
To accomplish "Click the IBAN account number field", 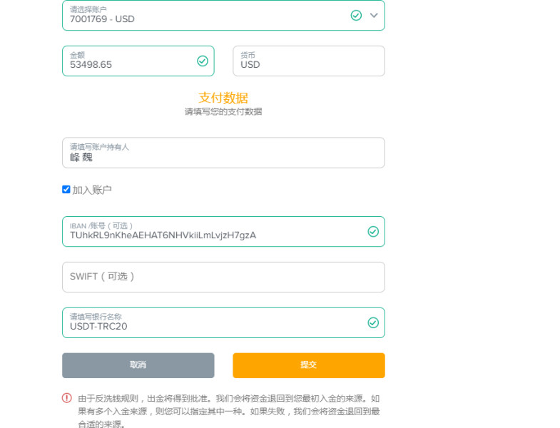I will 223,232.
